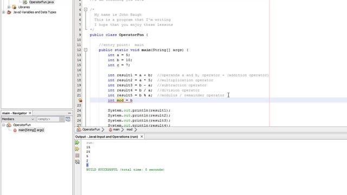Select OperatorFun in the breadcrumb bar
This screenshot has width=347, height=195.
91,129
